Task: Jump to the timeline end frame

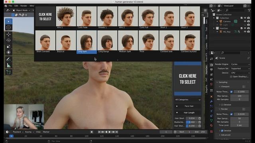Action: 117,132
